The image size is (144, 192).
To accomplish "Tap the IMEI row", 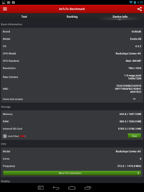I will (x=72, y=89).
